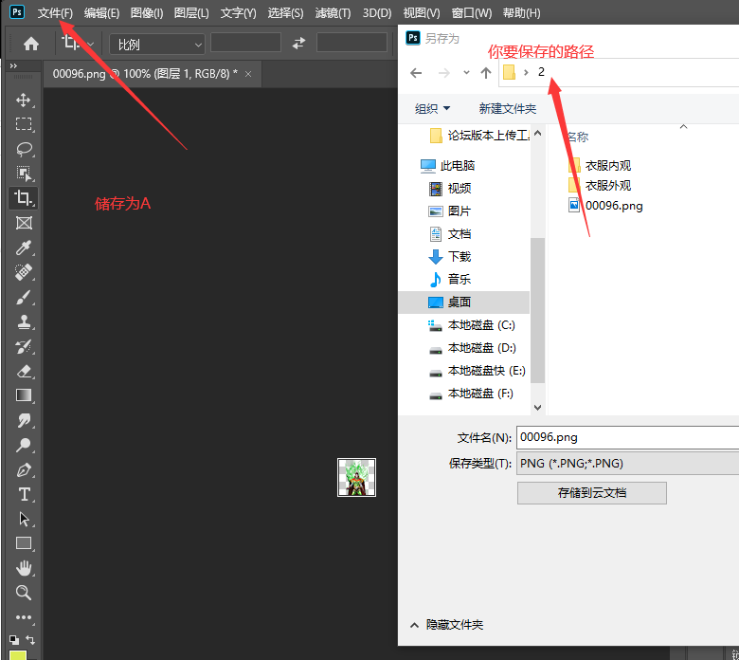Select the Rectangular Marquee tool

24,124
